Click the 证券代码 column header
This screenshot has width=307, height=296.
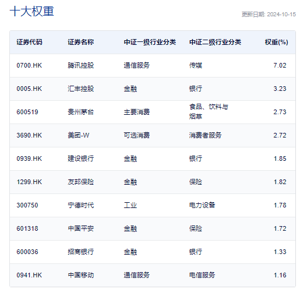click(29, 42)
